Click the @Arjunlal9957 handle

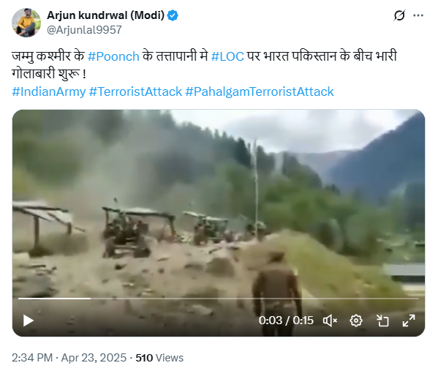pyautogui.click(x=84, y=30)
